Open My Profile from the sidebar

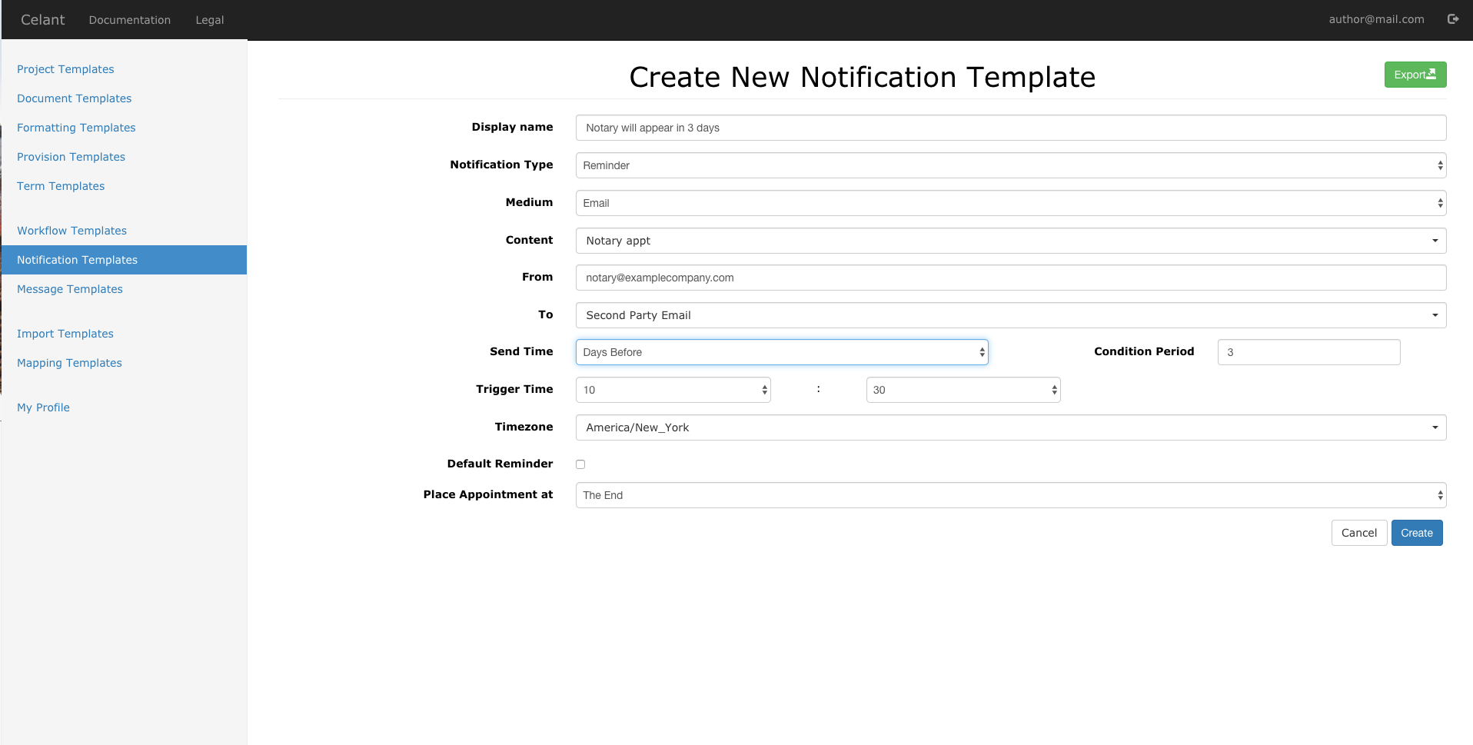click(43, 407)
